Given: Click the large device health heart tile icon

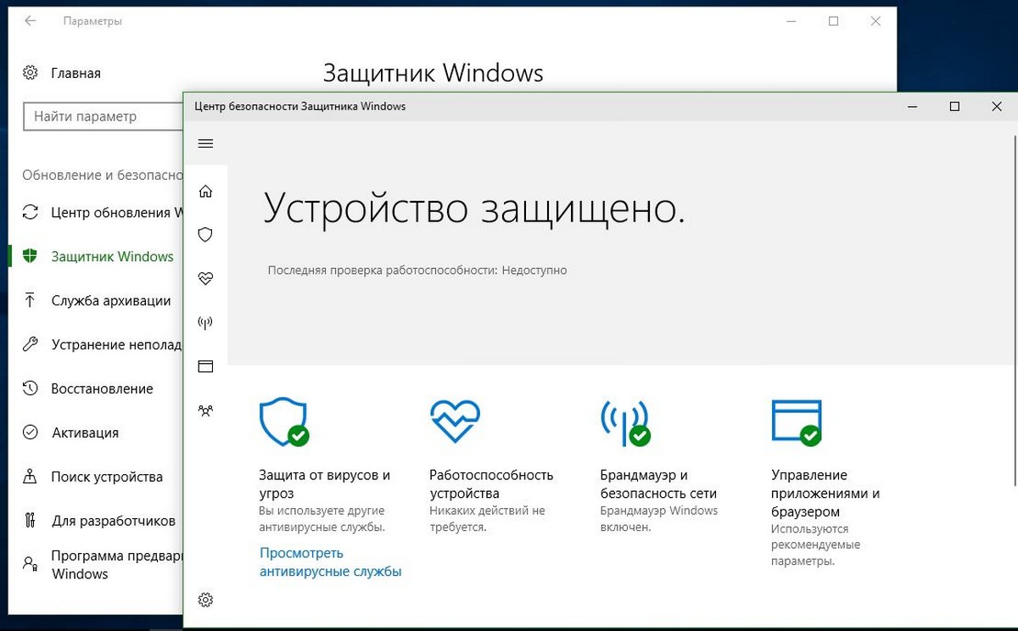Looking at the screenshot, I should pos(456,422).
